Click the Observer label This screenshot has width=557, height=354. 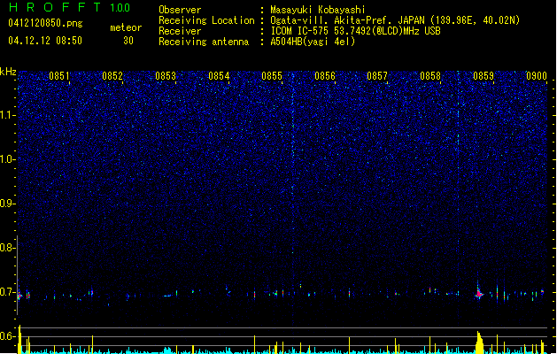coord(180,10)
